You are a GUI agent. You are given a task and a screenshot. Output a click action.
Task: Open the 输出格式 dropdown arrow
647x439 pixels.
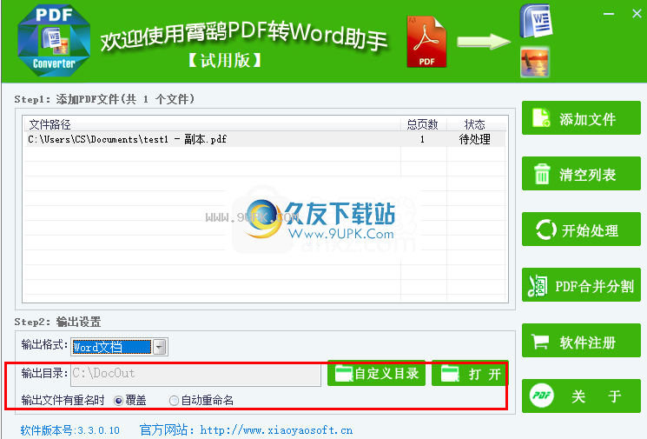[x=159, y=348]
